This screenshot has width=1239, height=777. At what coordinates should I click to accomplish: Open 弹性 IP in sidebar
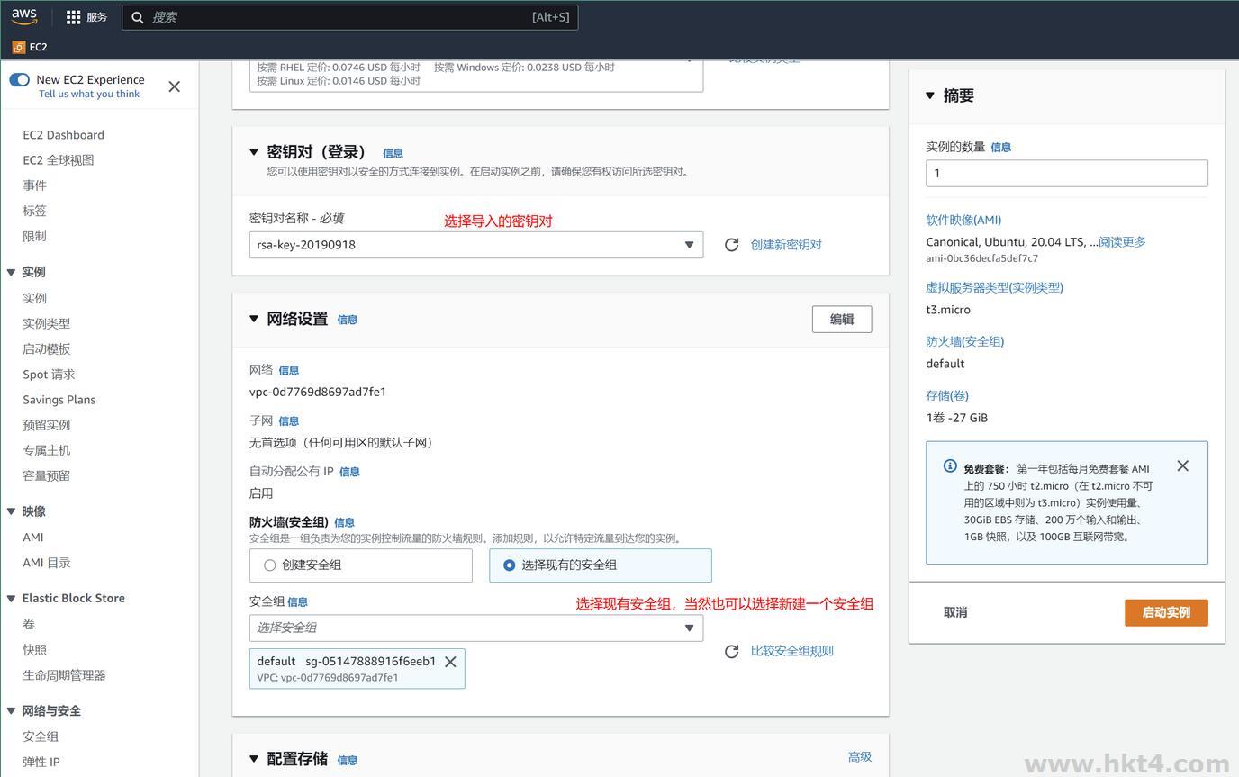click(41, 762)
